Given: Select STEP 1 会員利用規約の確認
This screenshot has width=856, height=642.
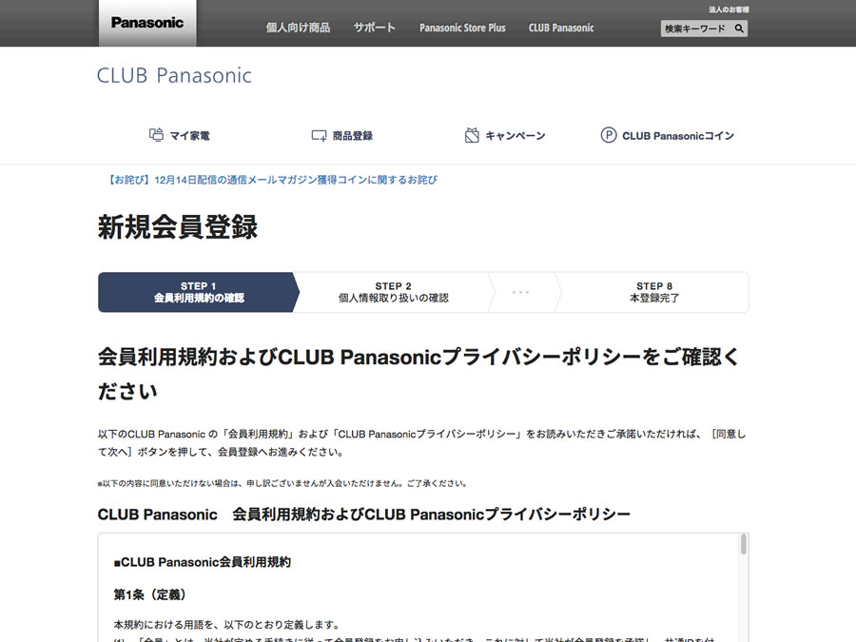Looking at the screenshot, I should pyautogui.click(x=199, y=292).
